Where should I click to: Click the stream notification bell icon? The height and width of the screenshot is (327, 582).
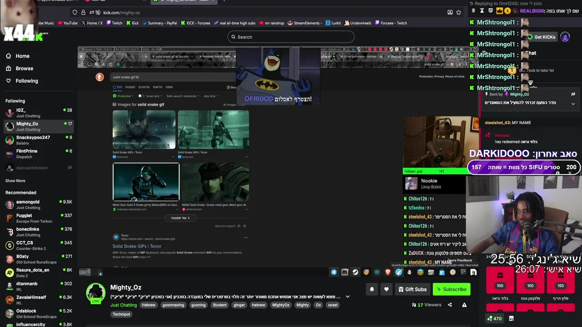[x=372, y=289]
